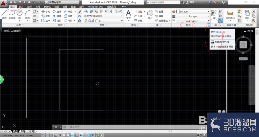Open the Measure (定距等分) utility
Image resolution: width=259 pixels, height=137 pixels.
pyautogui.click(x=230, y=15)
